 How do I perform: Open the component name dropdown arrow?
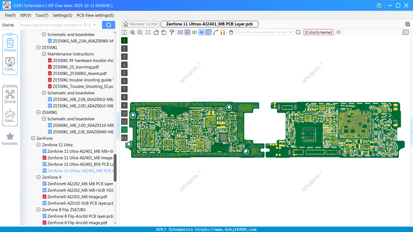coord(291,32)
